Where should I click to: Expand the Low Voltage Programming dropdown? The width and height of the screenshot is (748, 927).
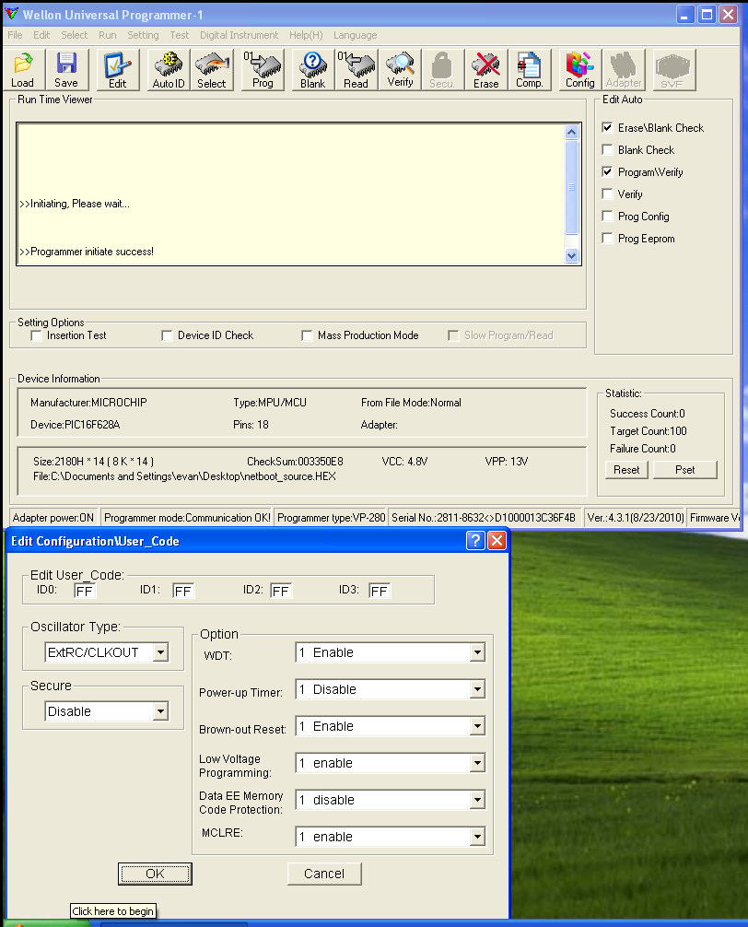click(x=477, y=763)
